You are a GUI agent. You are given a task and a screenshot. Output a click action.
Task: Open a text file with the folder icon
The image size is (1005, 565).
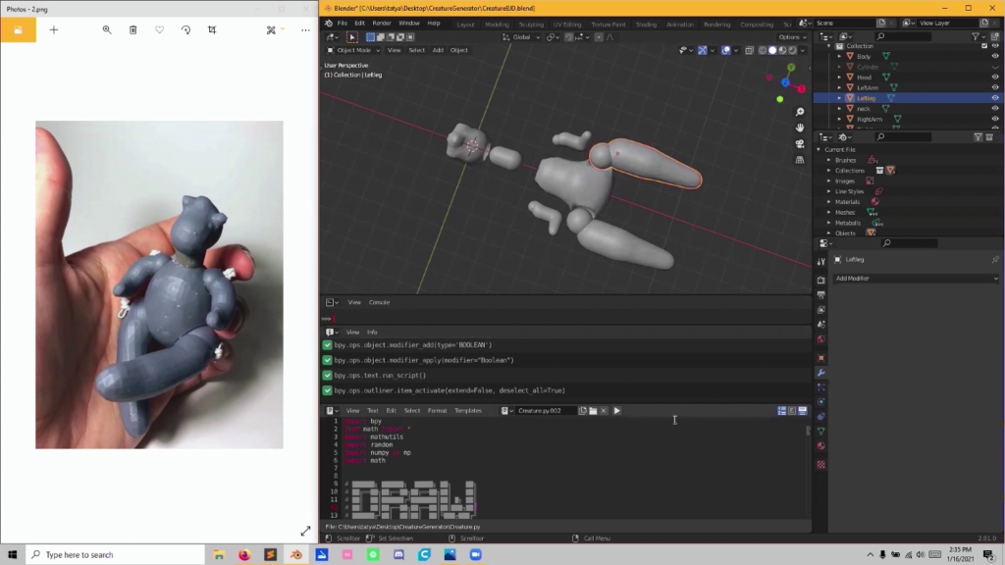[593, 411]
